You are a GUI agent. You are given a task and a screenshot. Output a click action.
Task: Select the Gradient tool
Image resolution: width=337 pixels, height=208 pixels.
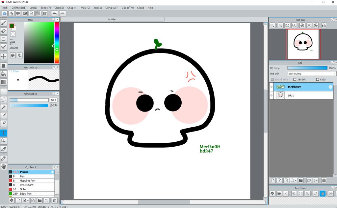(3, 82)
